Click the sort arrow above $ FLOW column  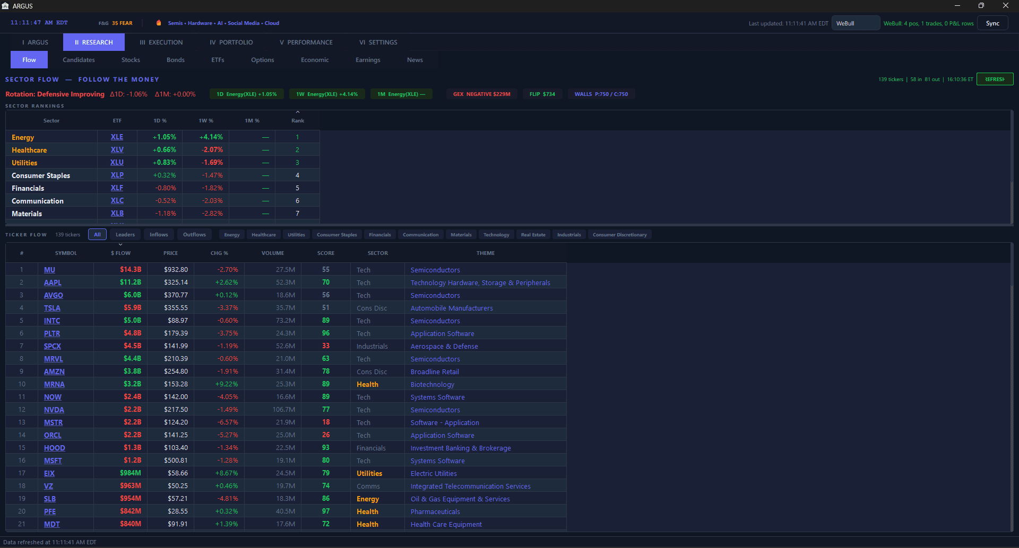click(x=120, y=244)
